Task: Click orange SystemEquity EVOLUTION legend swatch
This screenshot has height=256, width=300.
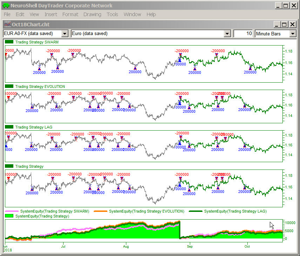Action: 100,211
